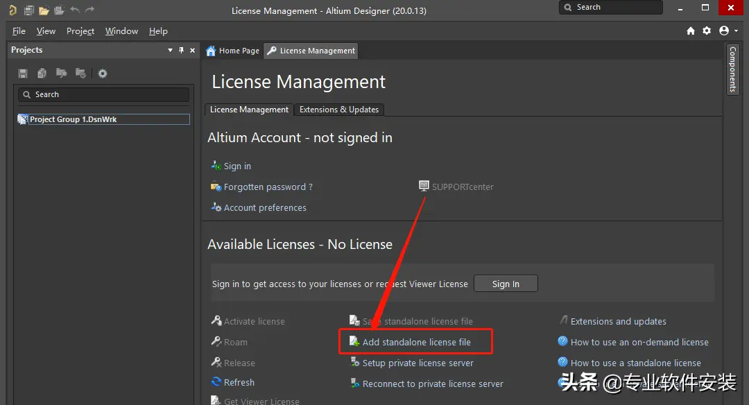The image size is (749, 405).
Task: Open Projects panel settings via gear icon
Action: pyautogui.click(x=103, y=73)
